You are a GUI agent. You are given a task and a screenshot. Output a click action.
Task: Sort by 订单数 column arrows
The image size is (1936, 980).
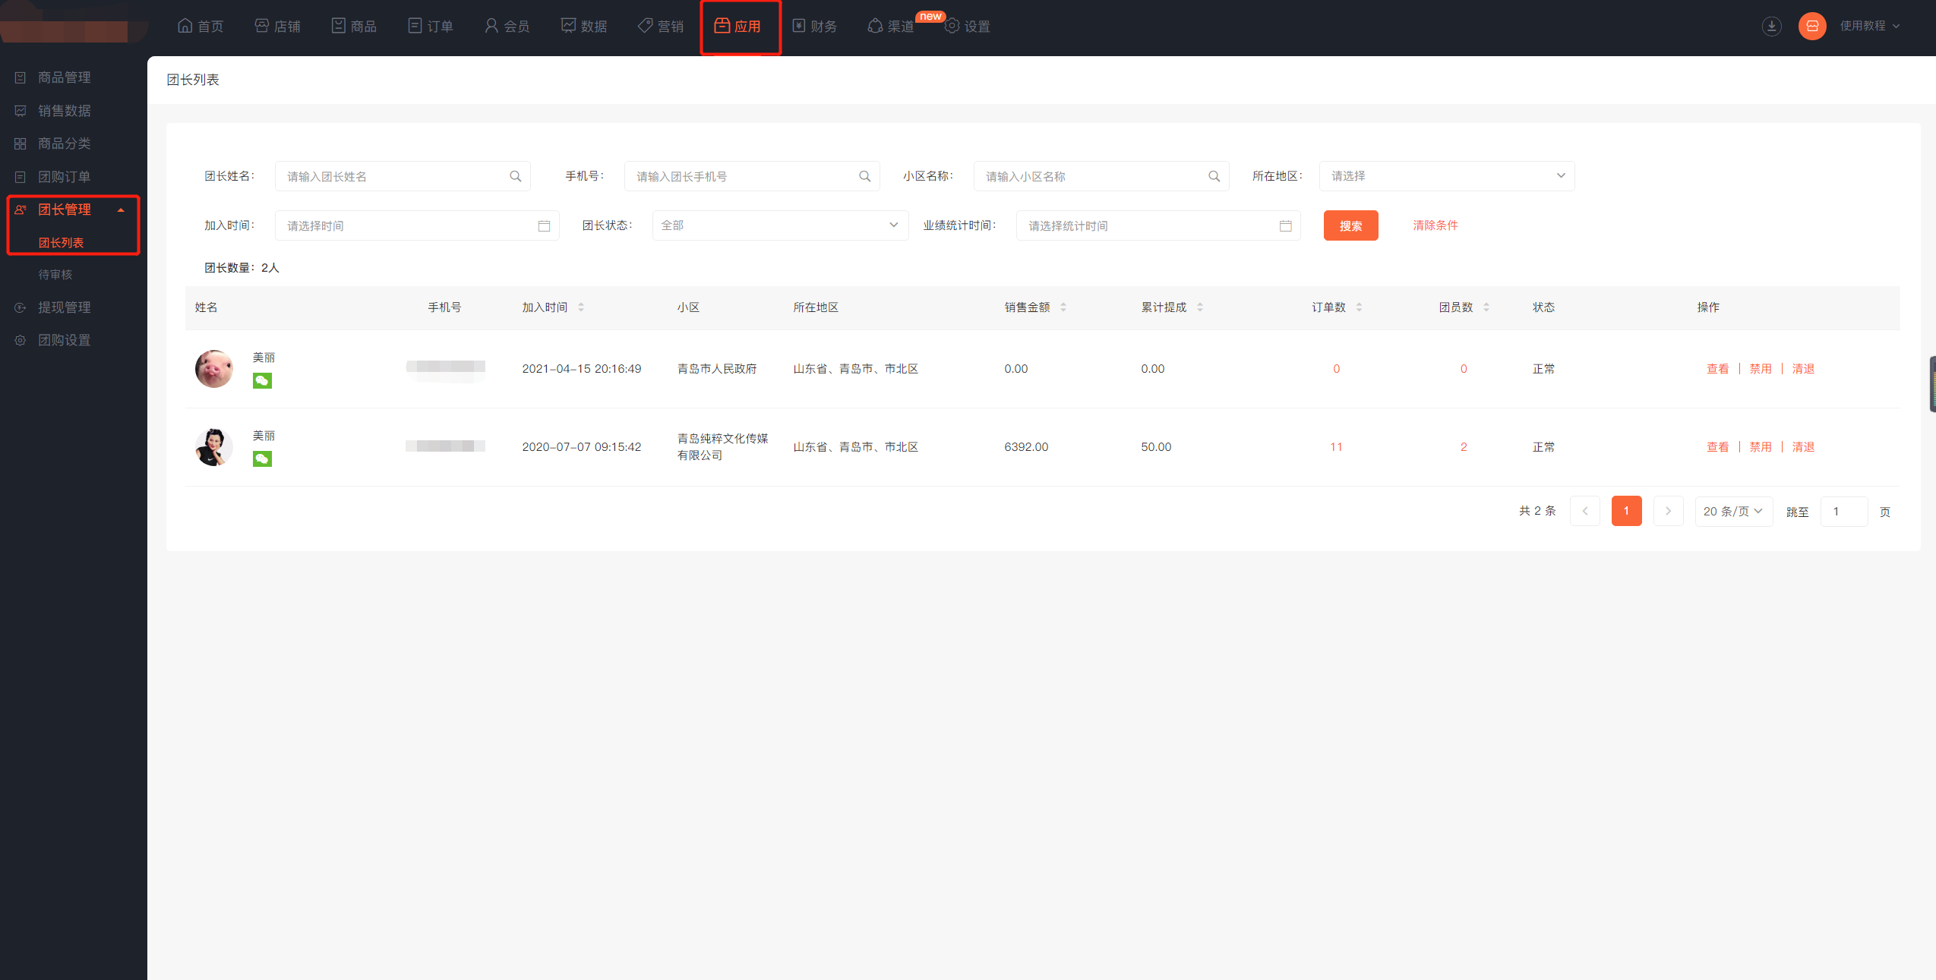coord(1358,307)
